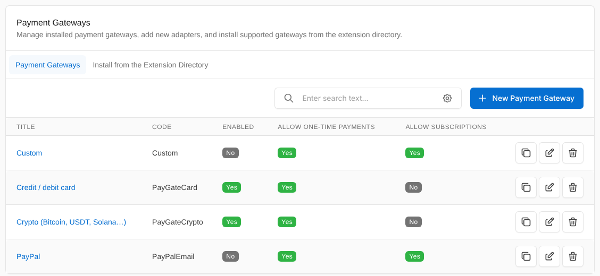Click Crypto row's Subscriptions No badge
Image resolution: width=600 pixels, height=276 pixels.
point(414,222)
